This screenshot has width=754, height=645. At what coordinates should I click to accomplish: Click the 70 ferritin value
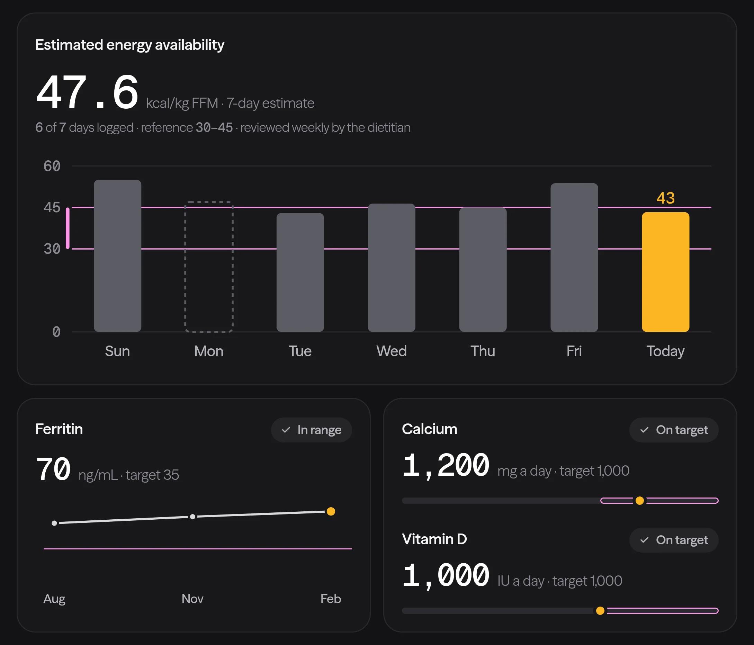[53, 468]
